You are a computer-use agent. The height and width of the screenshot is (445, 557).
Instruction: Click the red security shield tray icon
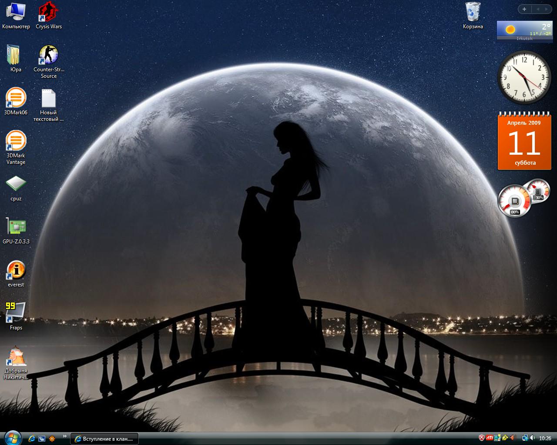point(482,438)
